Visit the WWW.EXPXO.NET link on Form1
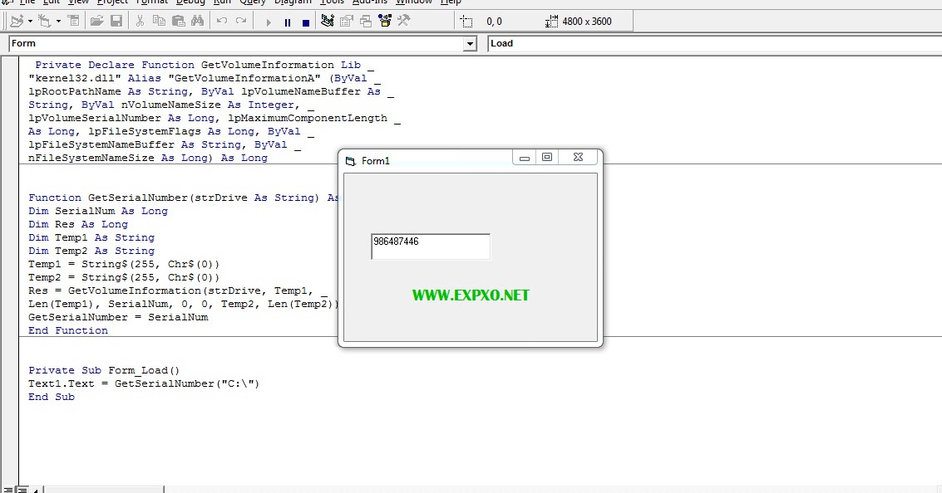Viewport: 942px width, 493px height. coord(471,295)
